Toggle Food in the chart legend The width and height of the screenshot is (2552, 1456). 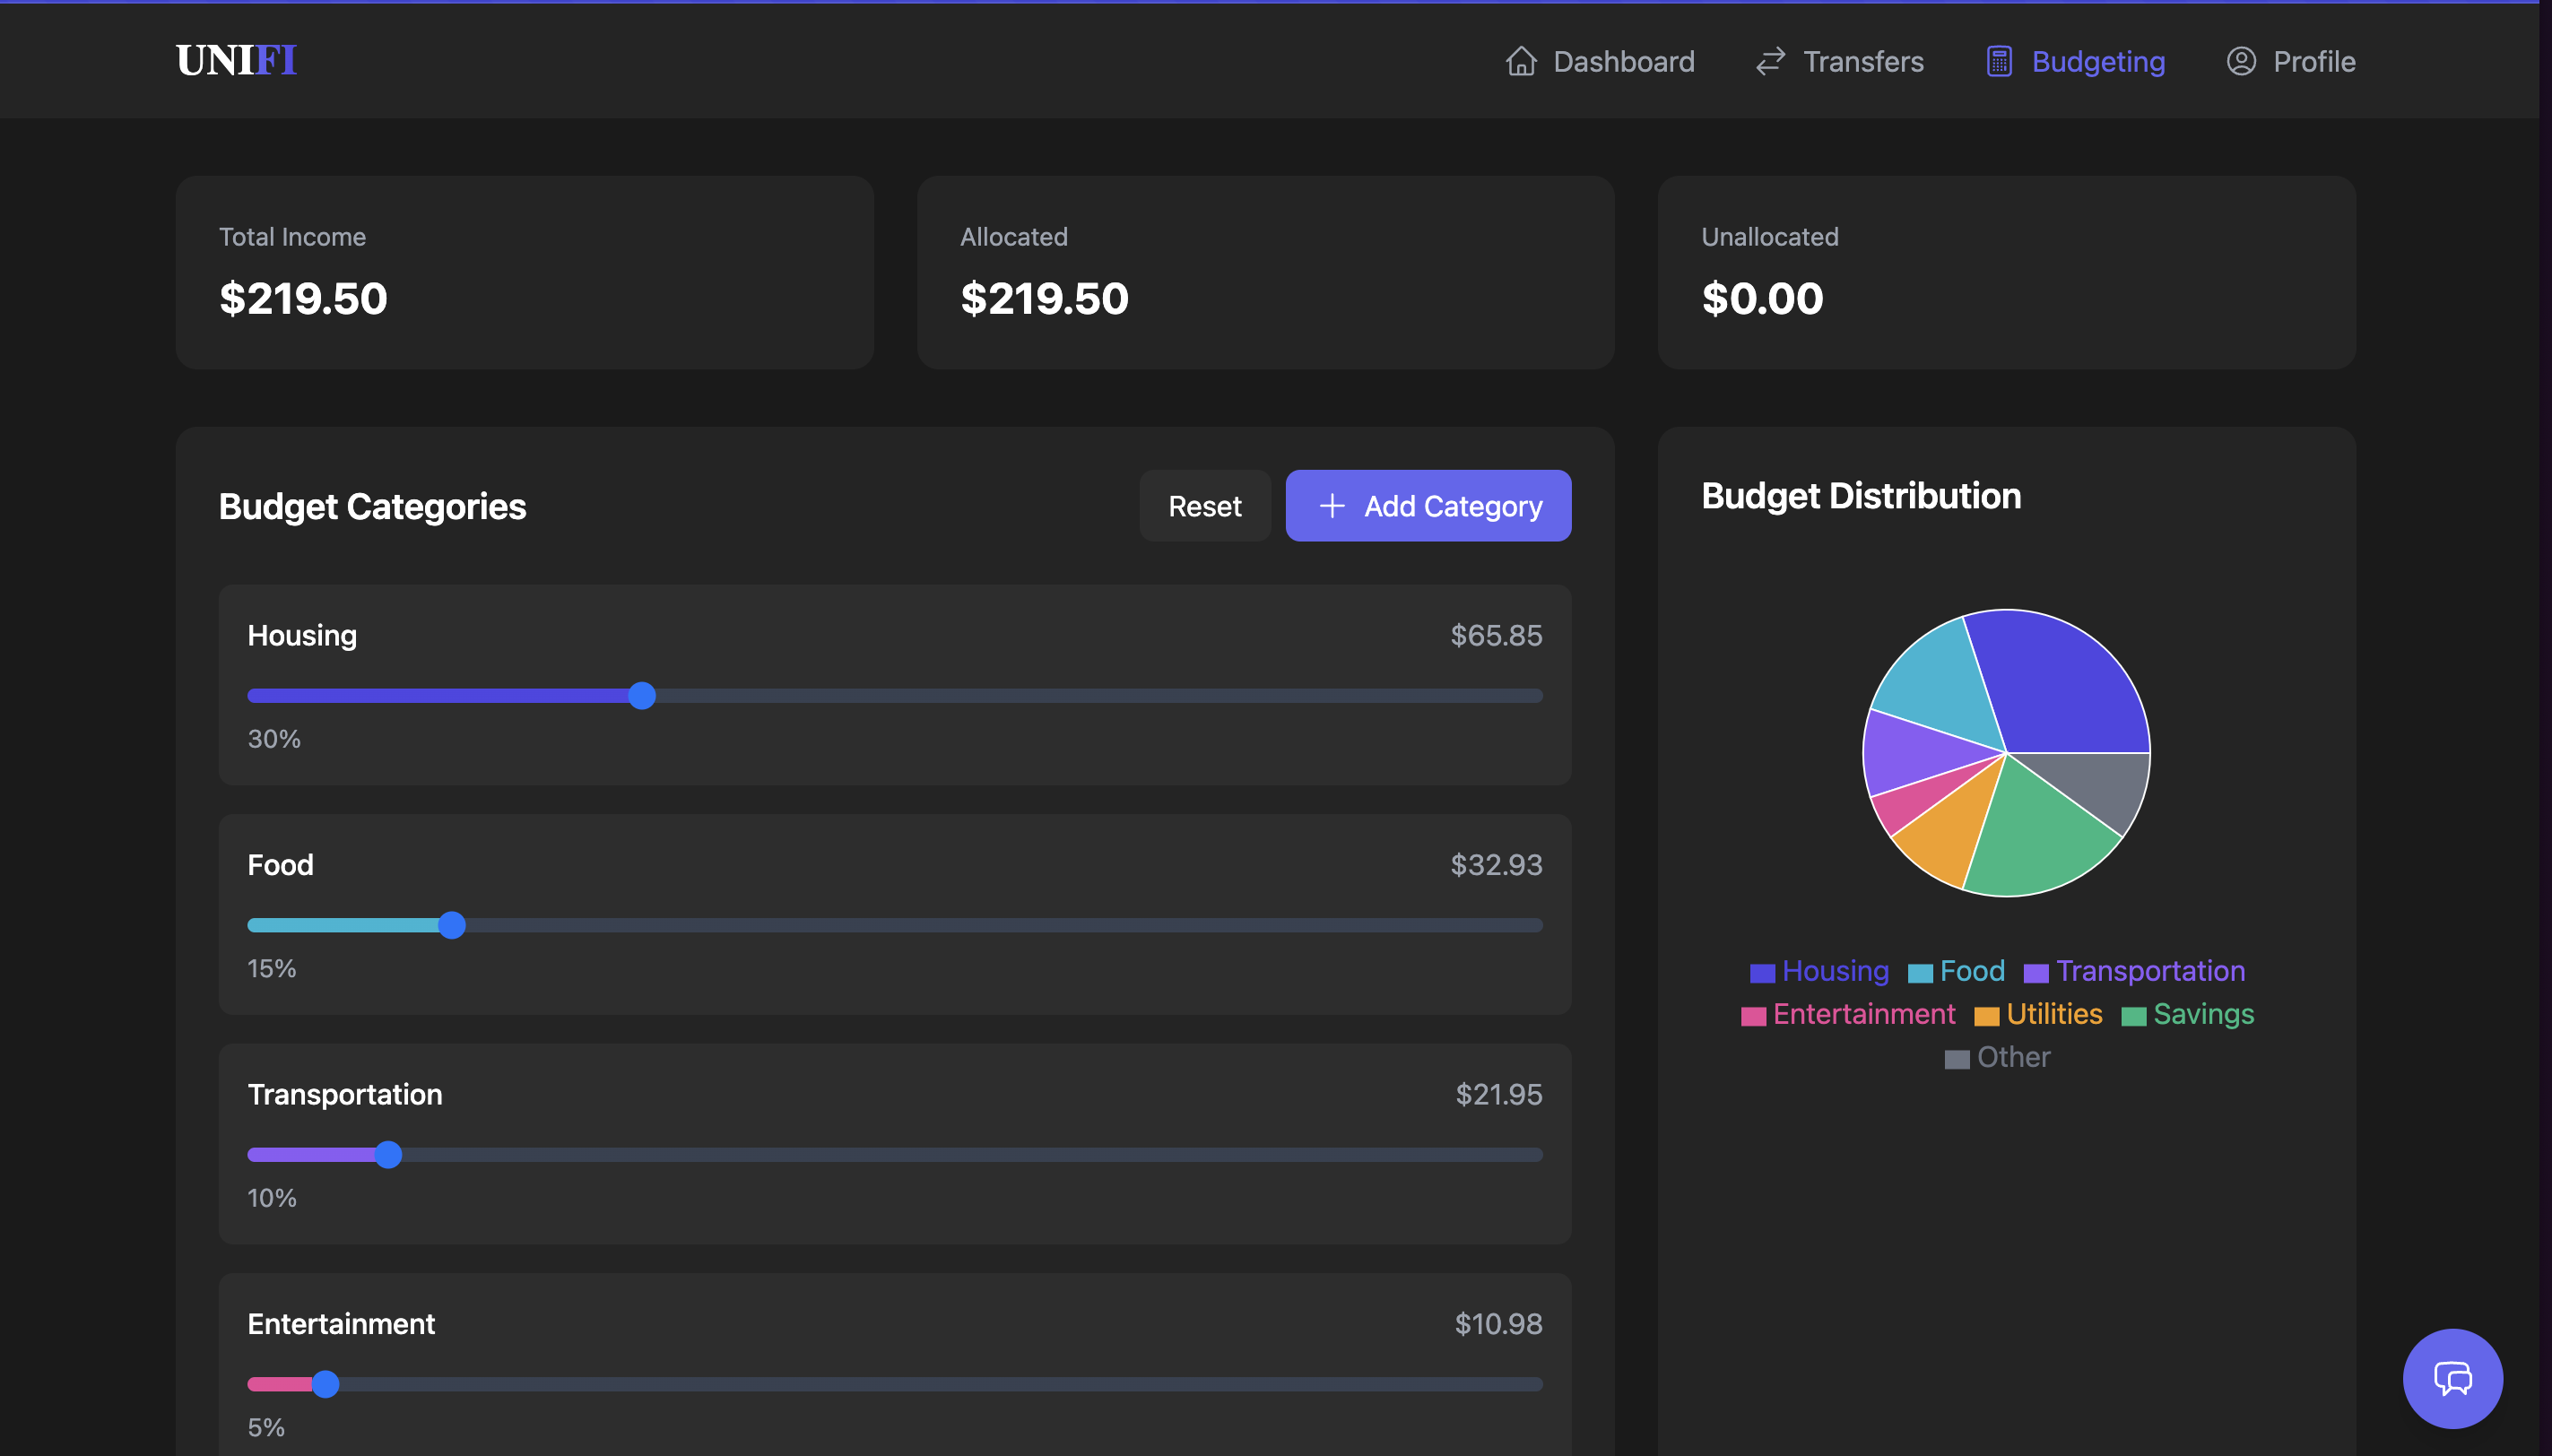[x=1956, y=971]
